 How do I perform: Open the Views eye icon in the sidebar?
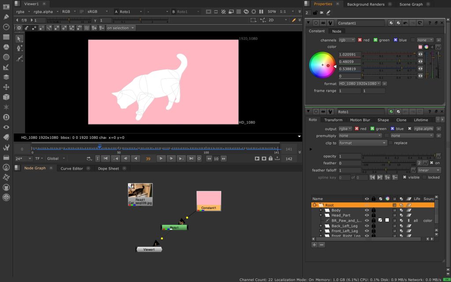(6, 127)
